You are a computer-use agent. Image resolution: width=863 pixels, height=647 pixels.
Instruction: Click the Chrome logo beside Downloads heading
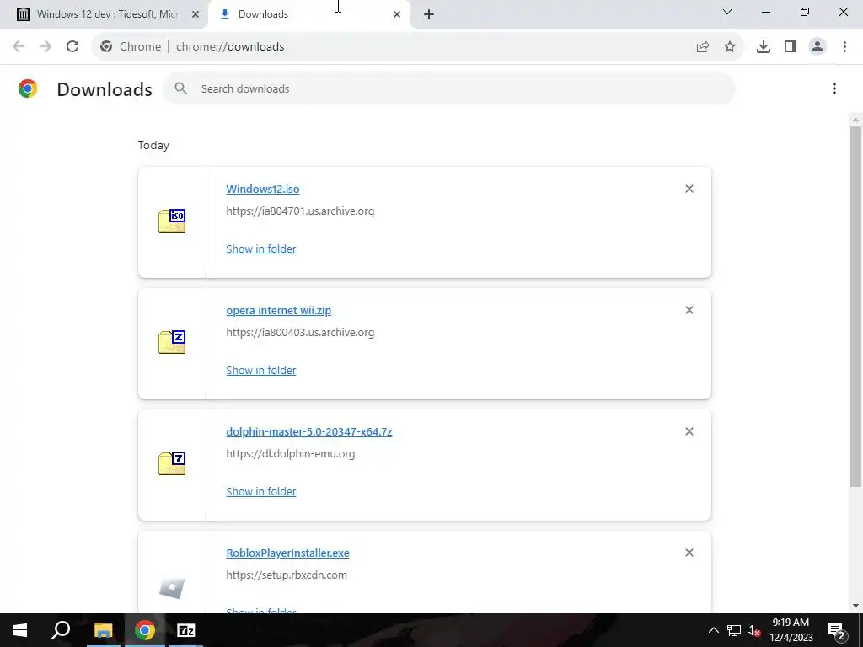[28, 88]
